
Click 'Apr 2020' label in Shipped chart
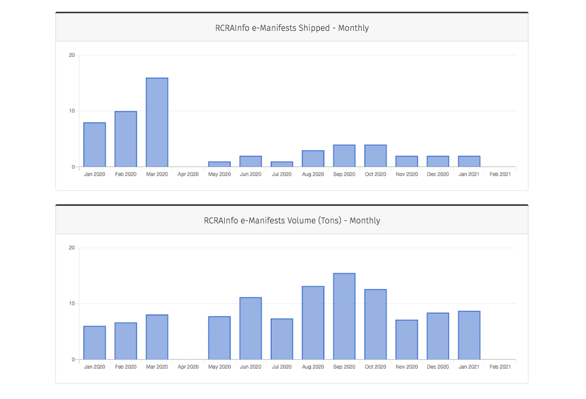(x=188, y=174)
